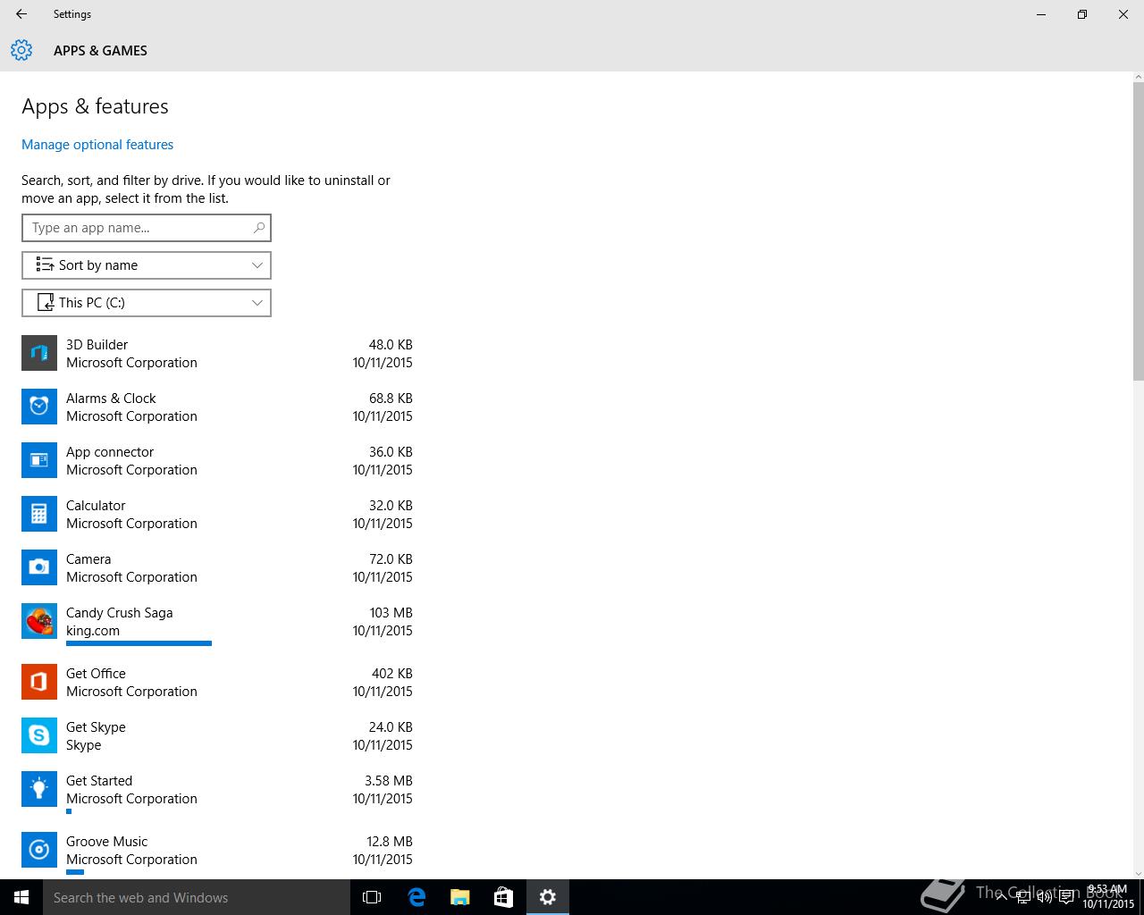Open File Explorer from the taskbar
The height and width of the screenshot is (915, 1144).
tap(460, 897)
